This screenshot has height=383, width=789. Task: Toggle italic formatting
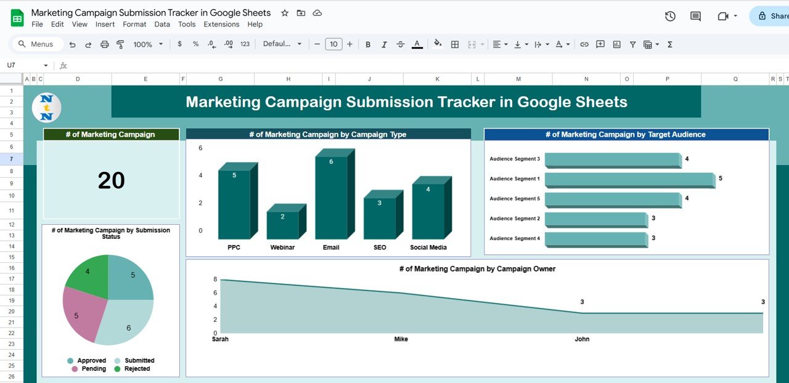[x=384, y=44]
